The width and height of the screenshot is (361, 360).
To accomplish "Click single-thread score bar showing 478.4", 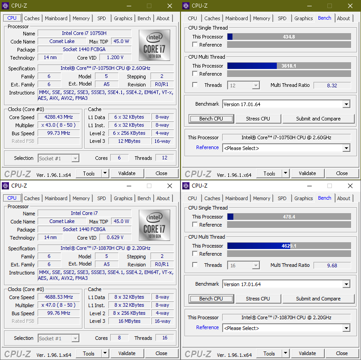I will [289, 217].
